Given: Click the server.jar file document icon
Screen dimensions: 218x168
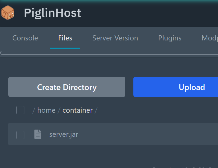Looking at the screenshot, I should tap(38, 134).
